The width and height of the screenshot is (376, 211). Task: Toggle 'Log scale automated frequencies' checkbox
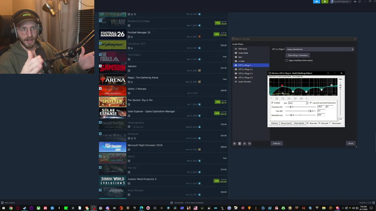pyautogui.click(x=310, y=103)
